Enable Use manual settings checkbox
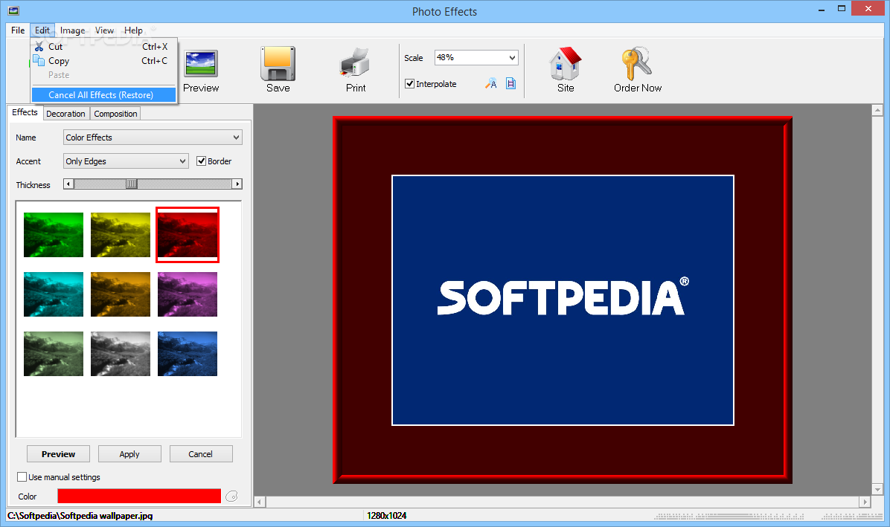Viewport: 890px width, 527px height. tap(22, 477)
